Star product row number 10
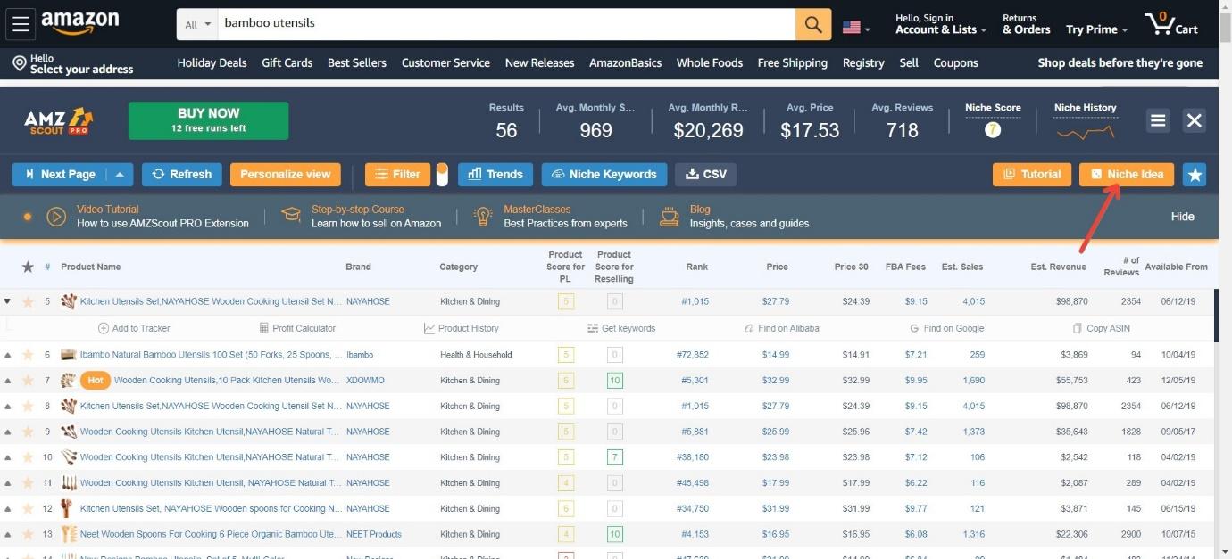The width and height of the screenshot is (1232, 559). (28, 457)
